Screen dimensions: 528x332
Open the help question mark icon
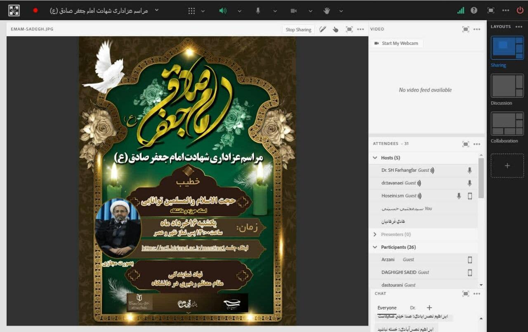(474, 11)
